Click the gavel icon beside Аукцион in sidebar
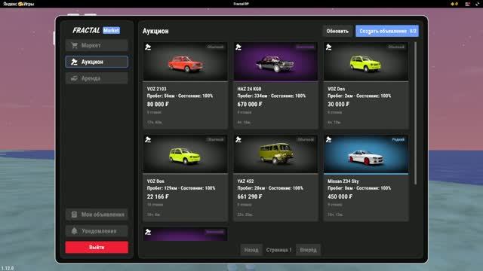This screenshot has height=271, width=483. [74, 62]
